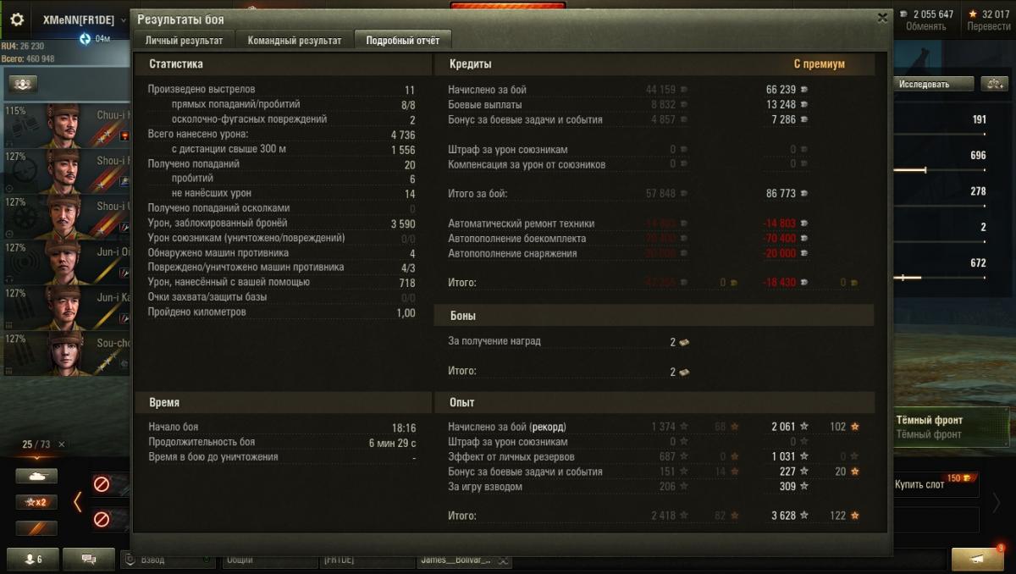Screen dimensions: 1016x574
Task: Close the James__Bolivar chat tab
Action: pyautogui.click(x=504, y=560)
